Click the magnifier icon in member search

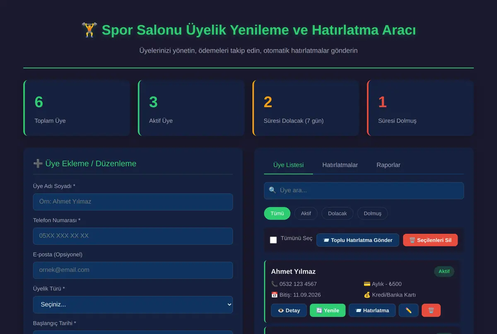pos(272,190)
